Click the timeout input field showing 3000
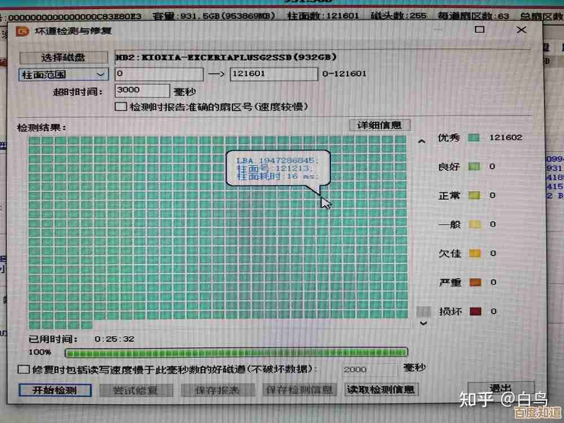 (x=142, y=90)
